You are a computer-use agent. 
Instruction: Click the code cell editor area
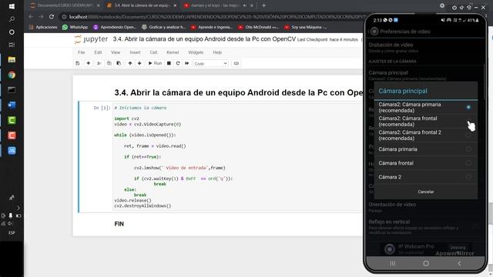(x=238, y=157)
